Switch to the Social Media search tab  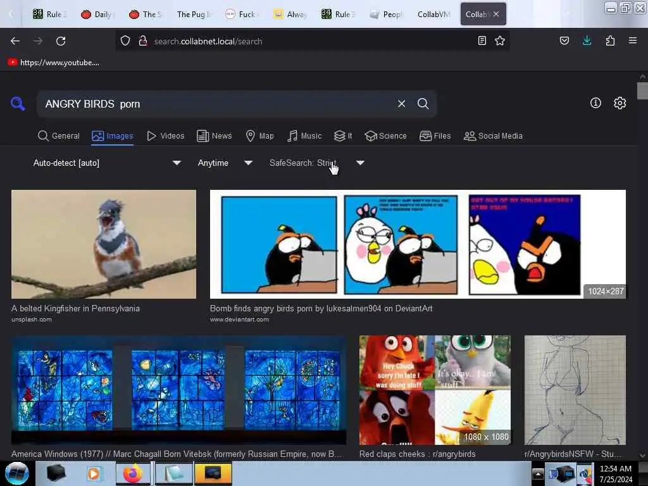pos(493,136)
